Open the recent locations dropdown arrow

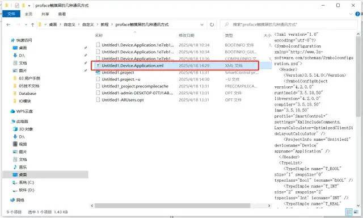tap(26, 24)
